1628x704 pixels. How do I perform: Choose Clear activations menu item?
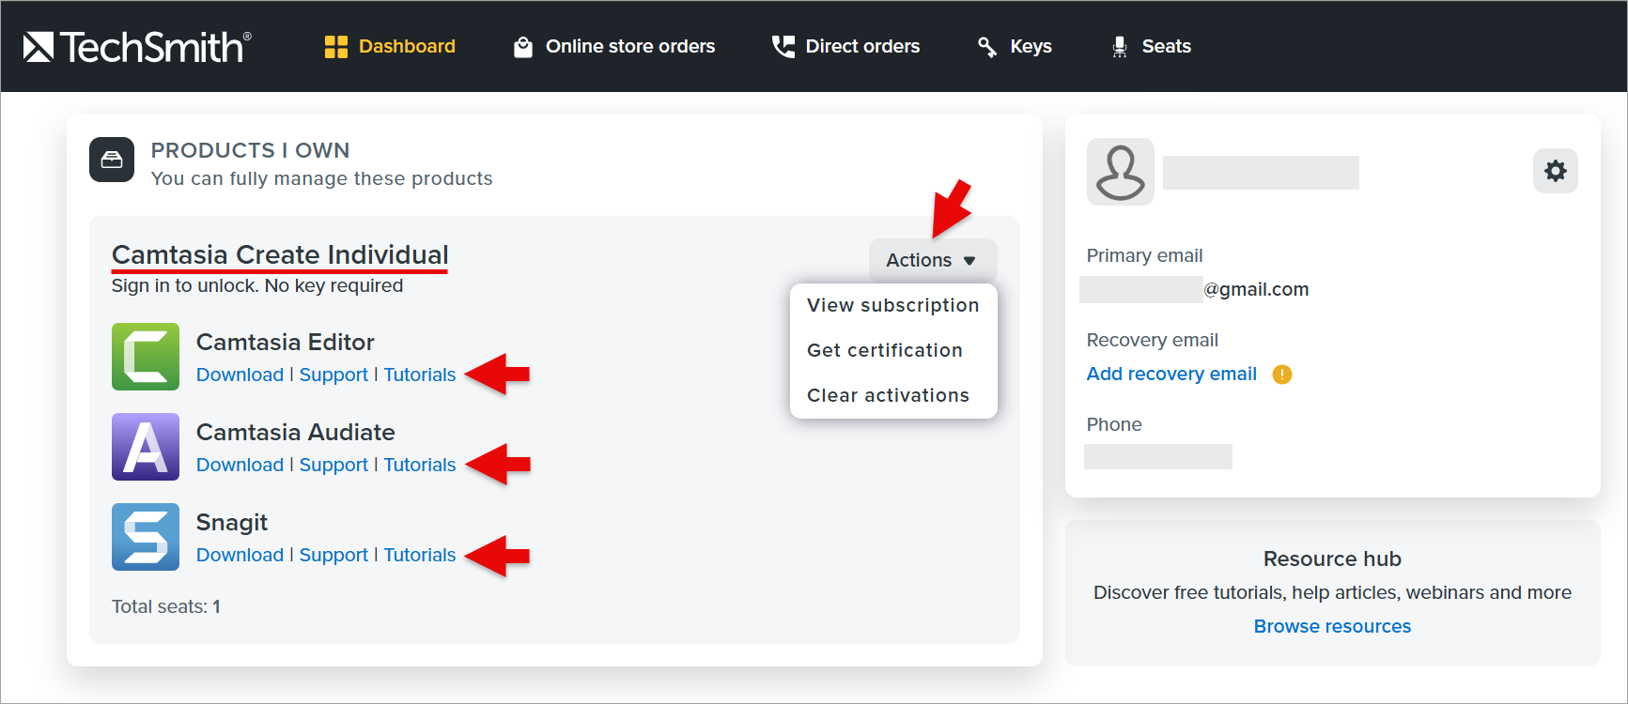tap(889, 395)
